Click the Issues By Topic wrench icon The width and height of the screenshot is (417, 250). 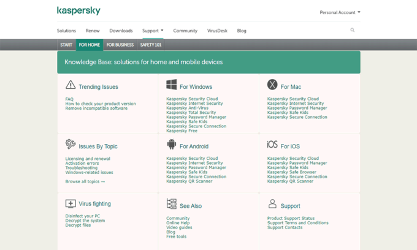coord(71,144)
